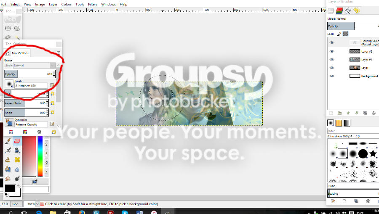Screen dimensions: 379x214
Task: Switch to the Paths tab
Action: point(348,11)
